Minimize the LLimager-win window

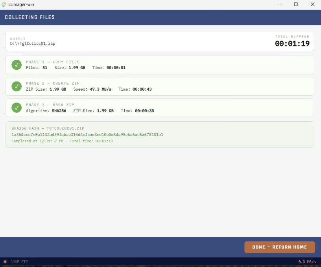click(279, 4)
